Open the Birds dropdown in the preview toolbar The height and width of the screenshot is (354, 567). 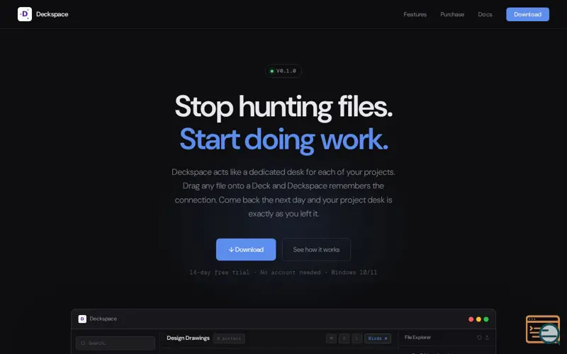pos(378,338)
